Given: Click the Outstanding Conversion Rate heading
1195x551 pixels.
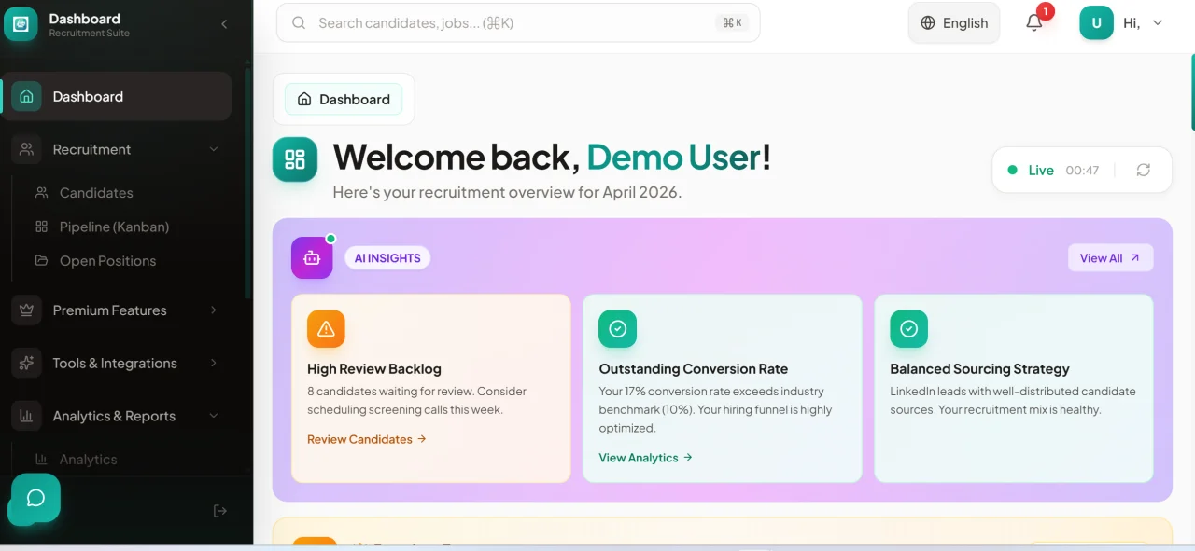Looking at the screenshot, I should coord(694,369).
